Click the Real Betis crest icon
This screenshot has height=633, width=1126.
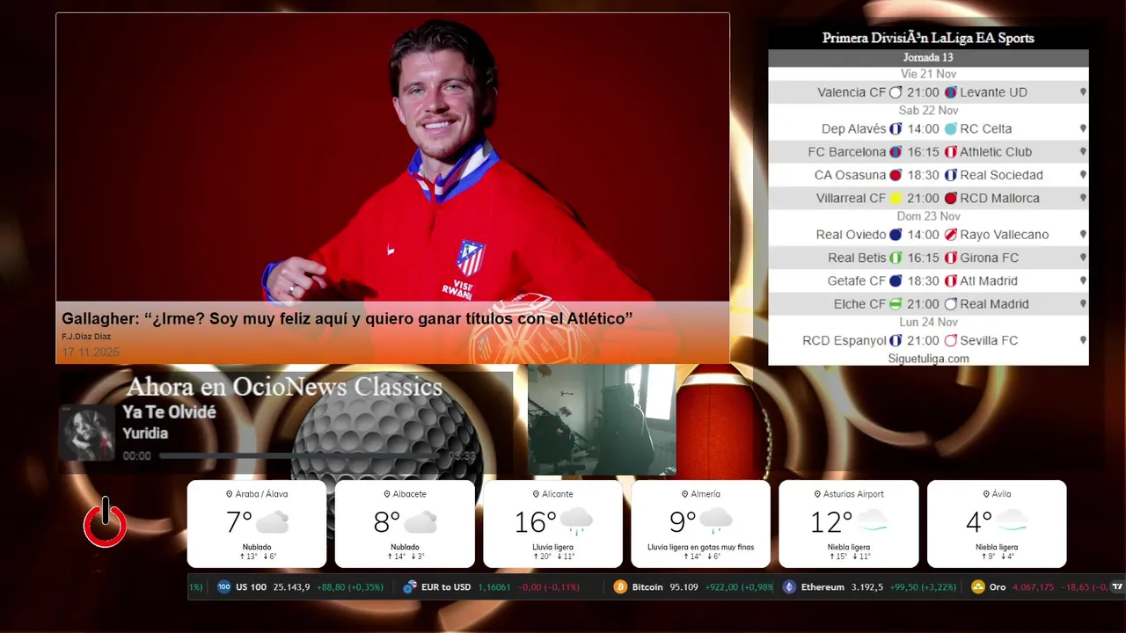coord(896,258)
